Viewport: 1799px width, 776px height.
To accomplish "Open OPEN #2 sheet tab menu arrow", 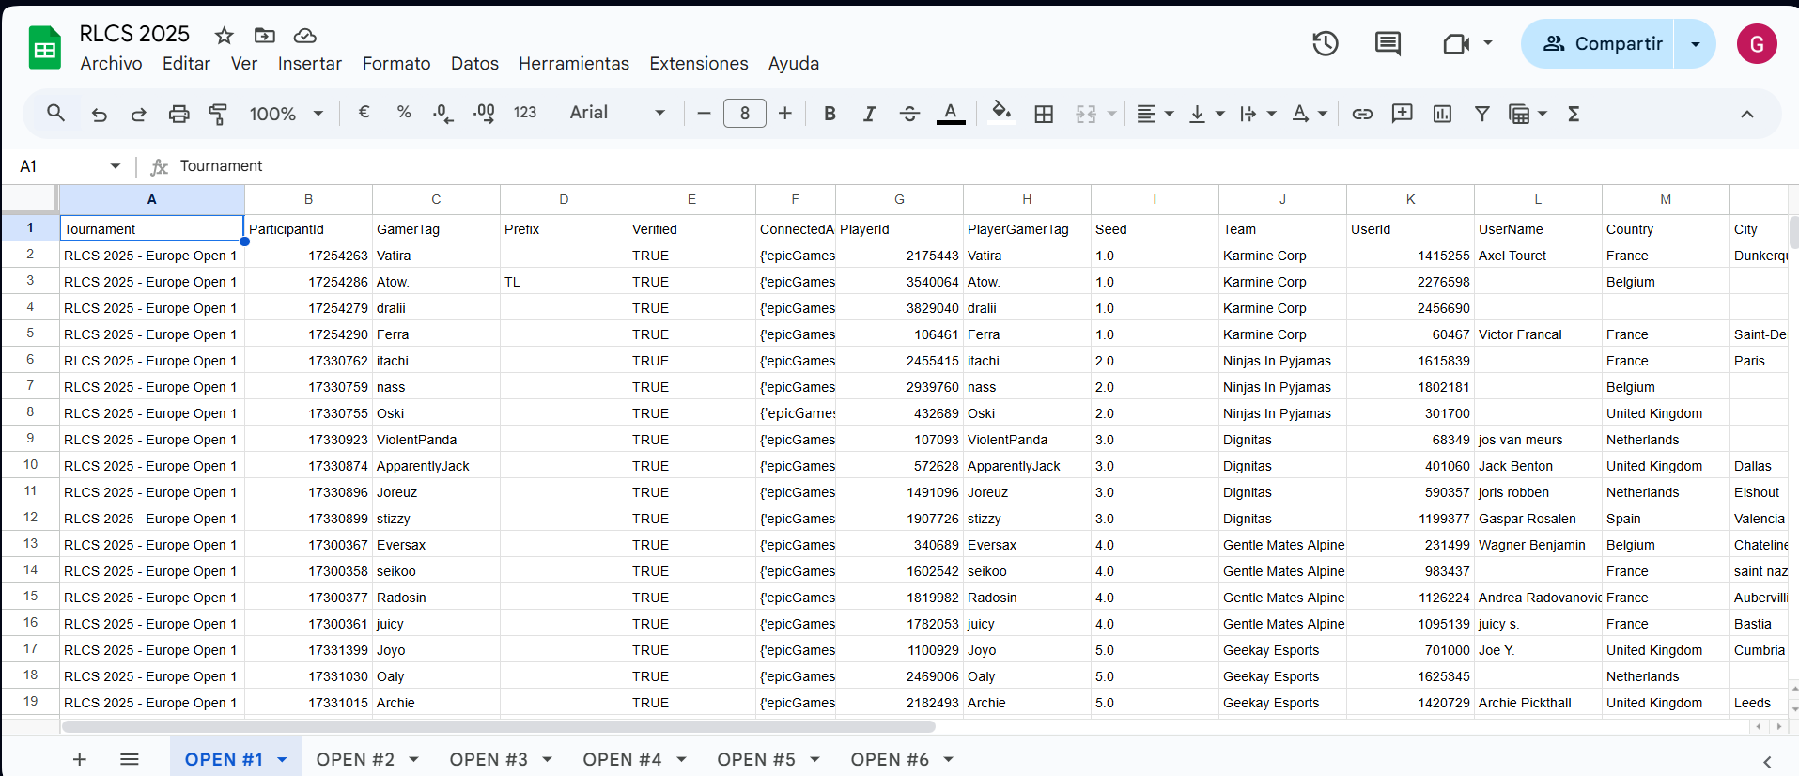I will coord(414,759).
